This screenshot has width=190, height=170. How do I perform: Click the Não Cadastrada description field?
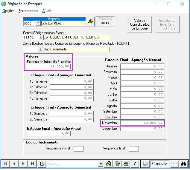click(x=76, y=50)
